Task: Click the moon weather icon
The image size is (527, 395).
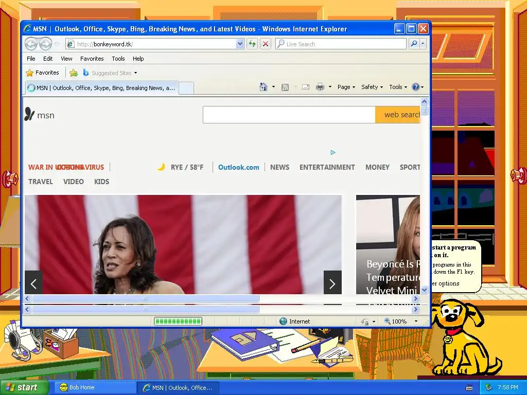Action: (x=161, y=167)
